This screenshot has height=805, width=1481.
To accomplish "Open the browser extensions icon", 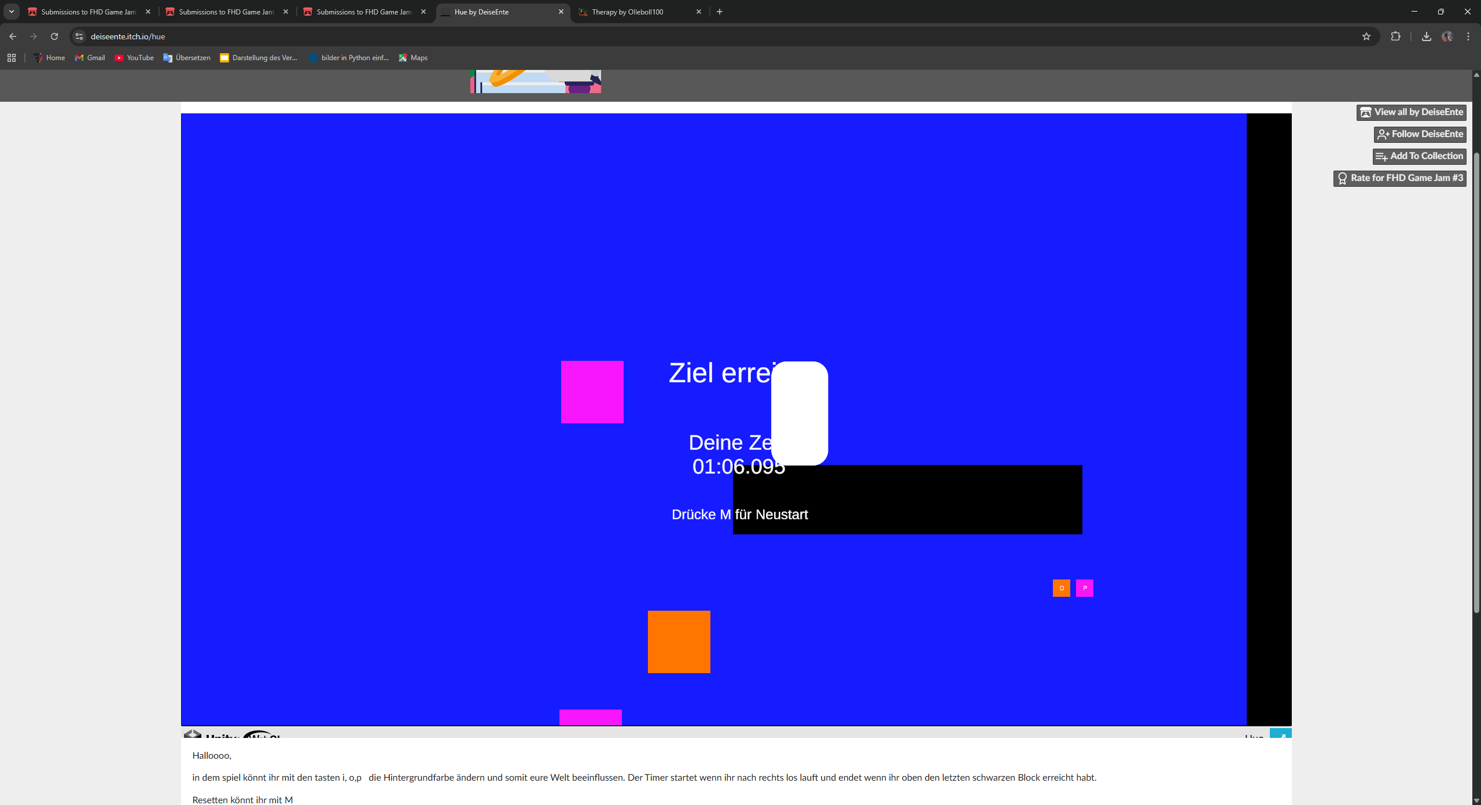I will coord(1395,36).
